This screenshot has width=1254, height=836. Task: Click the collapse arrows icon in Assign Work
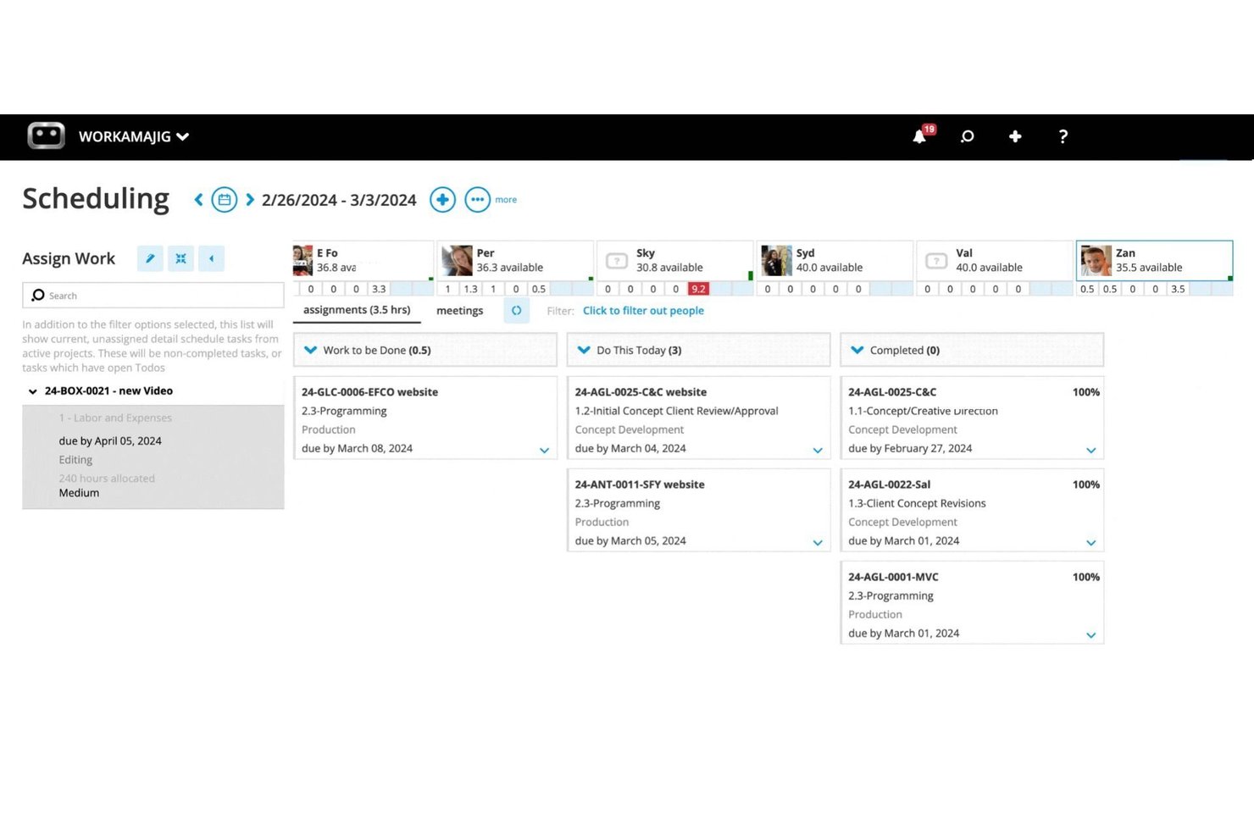pyautogui.click(x=180, y=258)
